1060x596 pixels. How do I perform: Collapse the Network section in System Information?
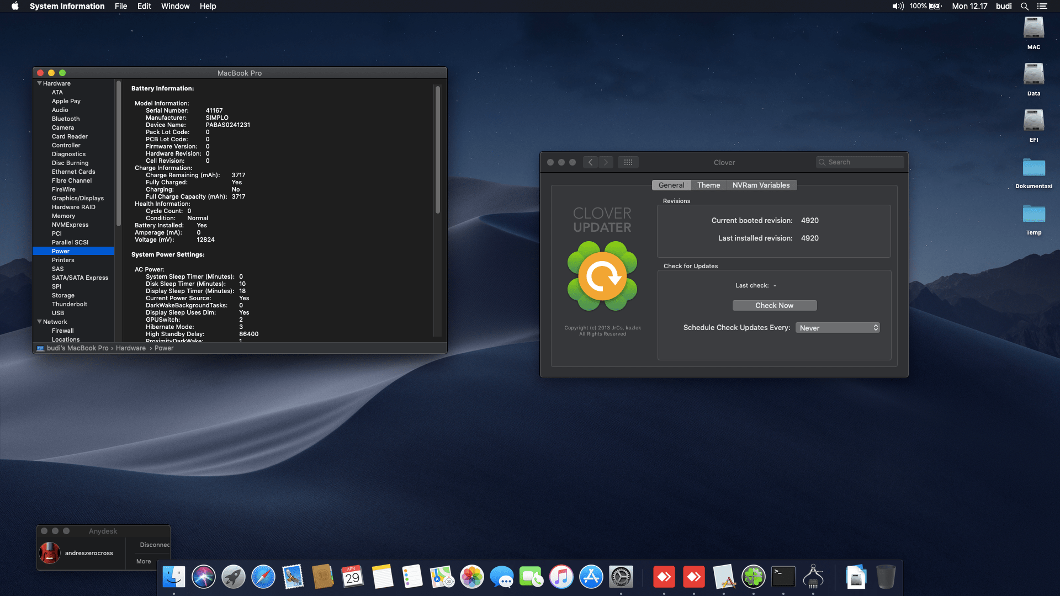pos(39,322)
